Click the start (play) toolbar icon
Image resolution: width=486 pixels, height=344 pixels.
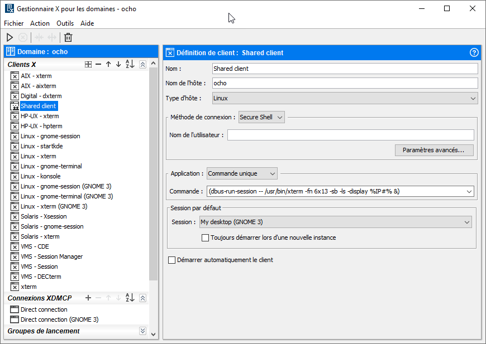pyautogui.click(x=9, y=37)
